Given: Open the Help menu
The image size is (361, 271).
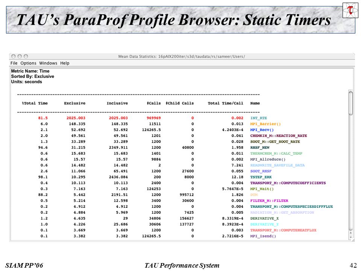Looking at the screenshot, I should pyautogui.click(x=65, y=63).
